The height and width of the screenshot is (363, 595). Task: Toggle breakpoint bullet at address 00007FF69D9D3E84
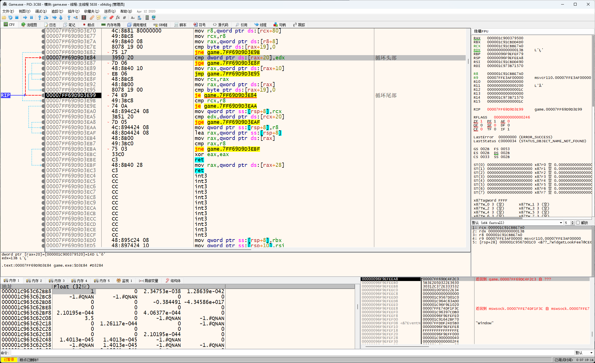click(43, 58)
